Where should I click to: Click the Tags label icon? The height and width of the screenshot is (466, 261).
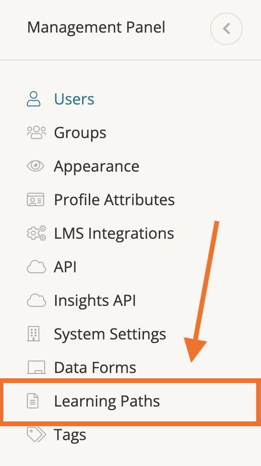tap(36, 434)
